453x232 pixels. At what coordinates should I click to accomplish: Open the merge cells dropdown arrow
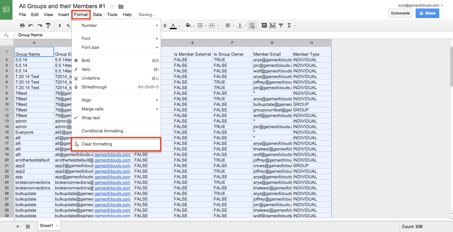[218, 26]
